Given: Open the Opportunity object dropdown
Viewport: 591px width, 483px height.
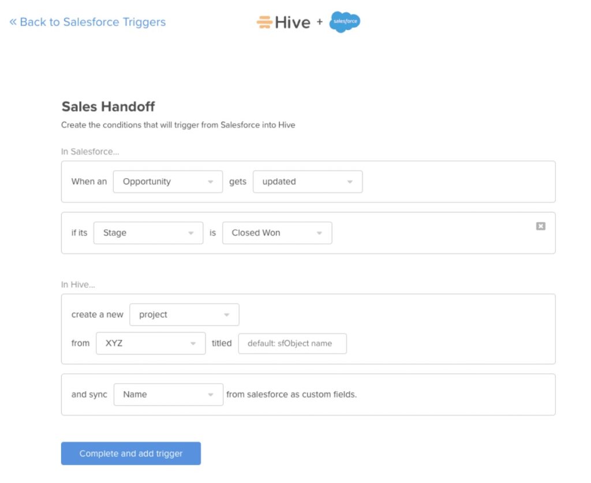Looking at the screenshot, I should click(x=167, y=181).
